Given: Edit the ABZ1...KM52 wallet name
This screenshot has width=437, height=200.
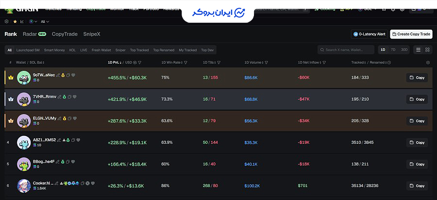Looking at the screenshot, I should click(59, 140).
